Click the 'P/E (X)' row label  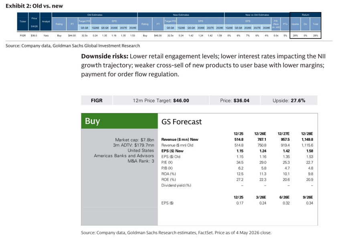coord(167,162)
